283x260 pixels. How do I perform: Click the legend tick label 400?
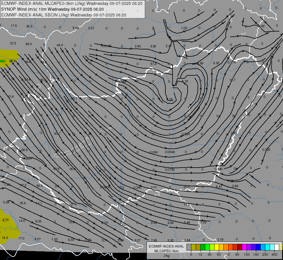[x=274, y=255]
